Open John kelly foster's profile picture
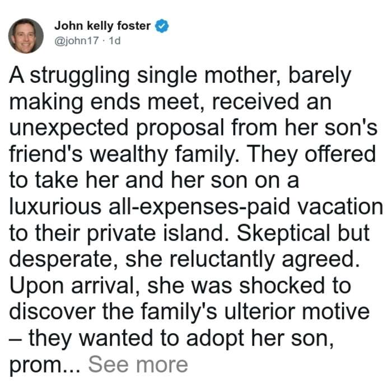 pyautogui.click(x=26, y=36)
